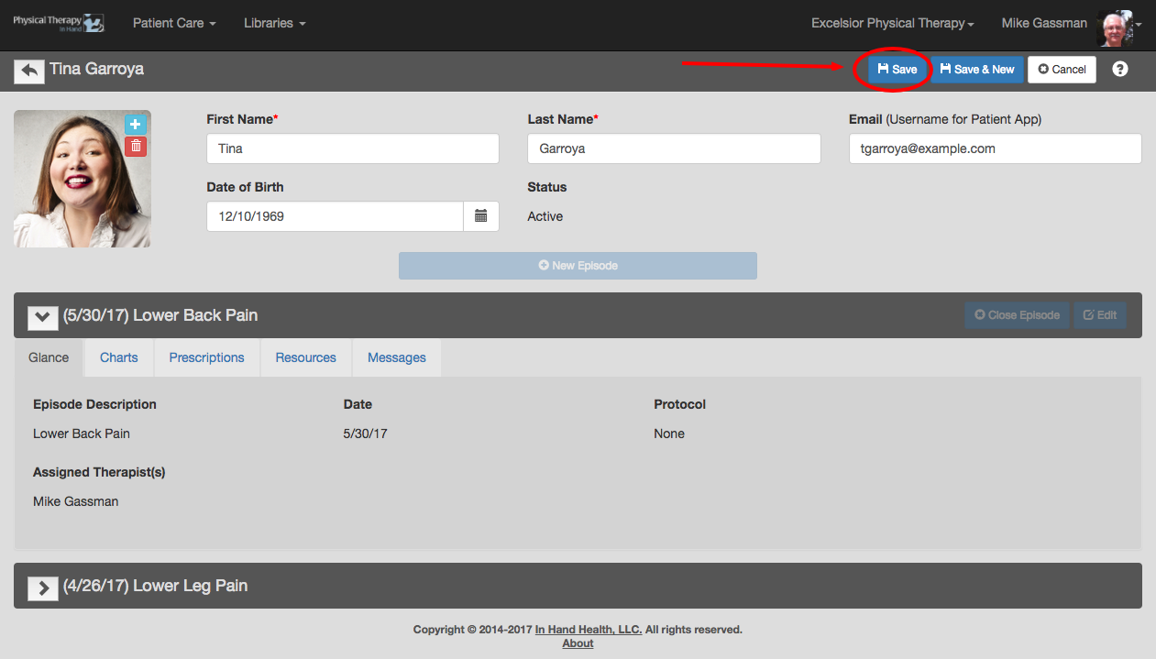Click the Physical Therapy app logo
Viewport: 1156px width, 659px height.
coord(59,23)
